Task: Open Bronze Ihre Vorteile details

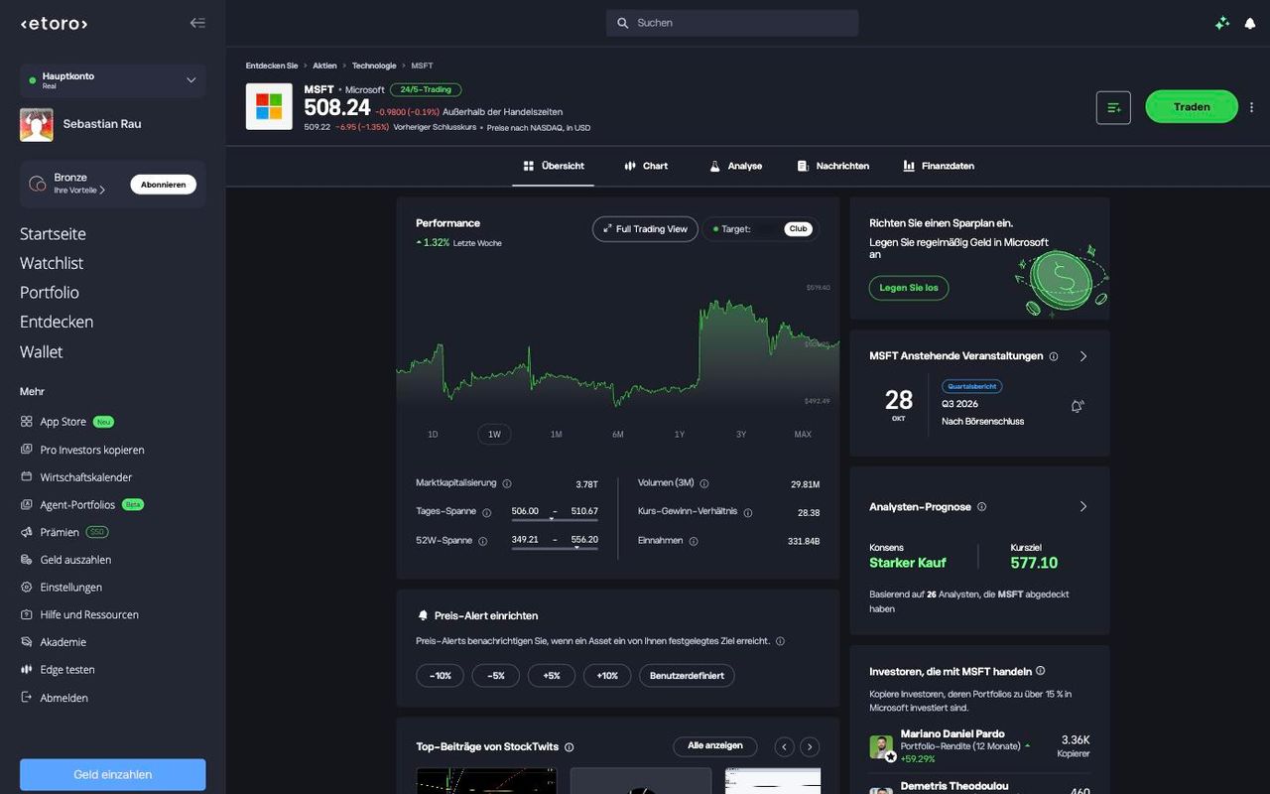Action: (79, 190)
